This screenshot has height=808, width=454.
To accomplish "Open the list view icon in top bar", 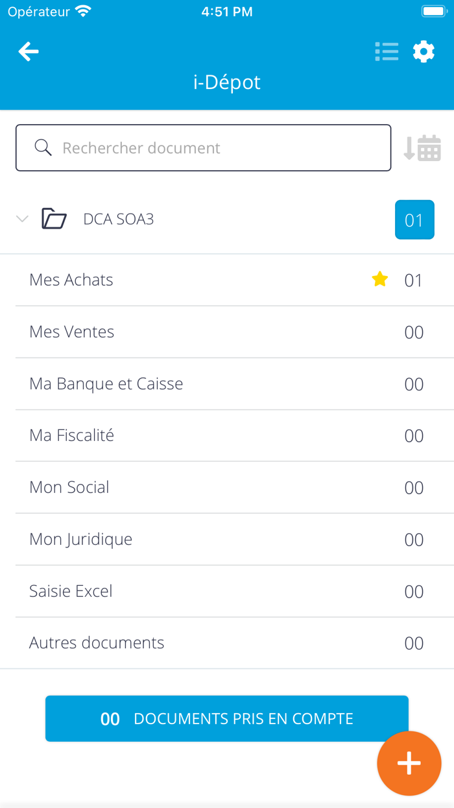I will (x=387, y=51).
